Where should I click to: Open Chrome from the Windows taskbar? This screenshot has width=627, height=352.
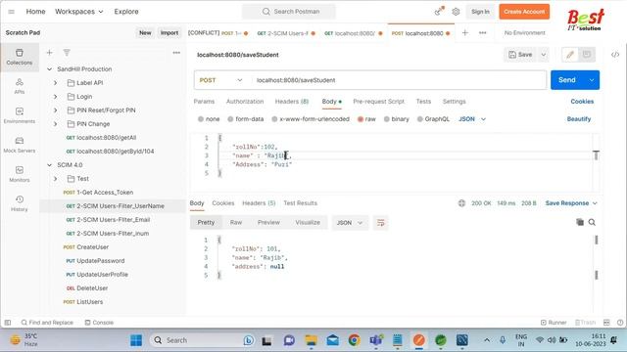coord(355,340)
